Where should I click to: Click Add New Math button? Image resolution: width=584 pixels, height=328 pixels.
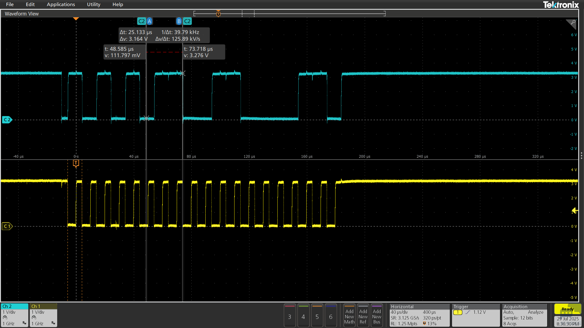point(349,316)
